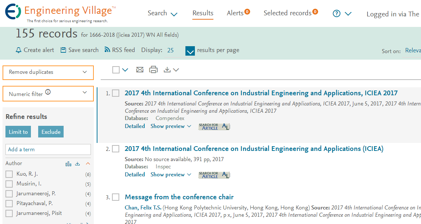
Task: Click the Add a term field
Action: 48,149
